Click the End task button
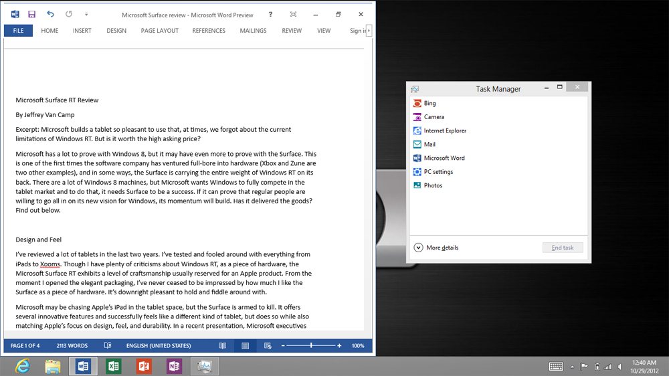 563,248
